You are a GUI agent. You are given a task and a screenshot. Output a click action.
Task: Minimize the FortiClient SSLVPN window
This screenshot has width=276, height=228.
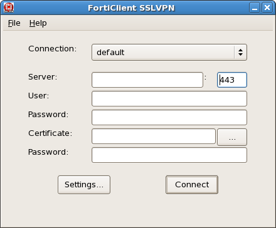255,8
